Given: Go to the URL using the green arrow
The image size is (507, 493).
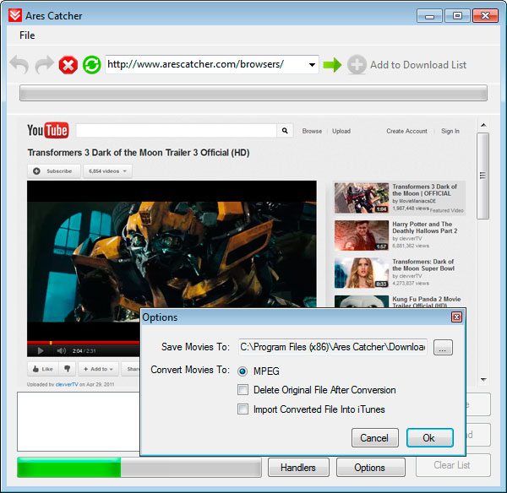Looking at the screenshot, I should pyautogui.click(x=332, y=65).
